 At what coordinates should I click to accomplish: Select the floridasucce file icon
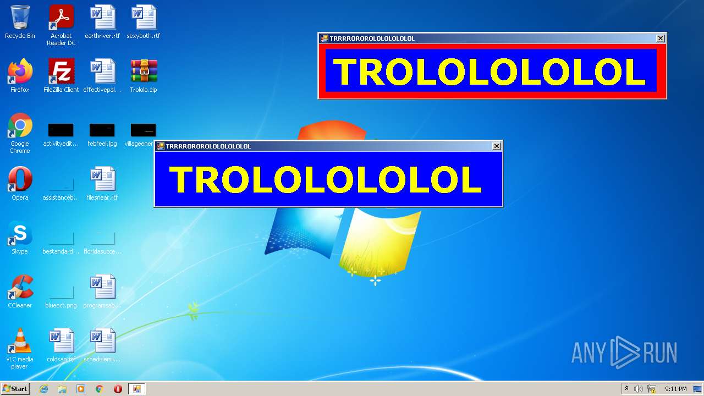pyautogui.click(x=102, y=241)
